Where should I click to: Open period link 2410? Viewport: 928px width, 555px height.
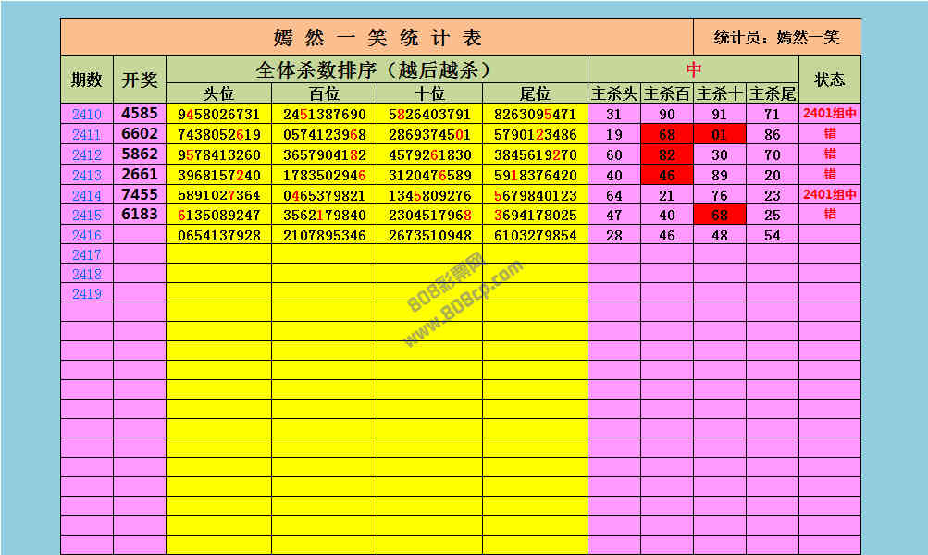pyautogui.click(x=86, y=115)
